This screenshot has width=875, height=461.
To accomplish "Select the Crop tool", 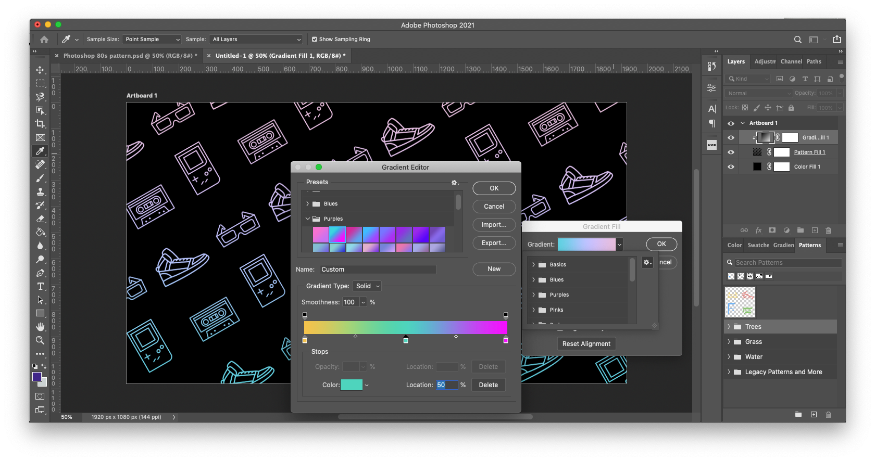I will (x=40, y=124).
